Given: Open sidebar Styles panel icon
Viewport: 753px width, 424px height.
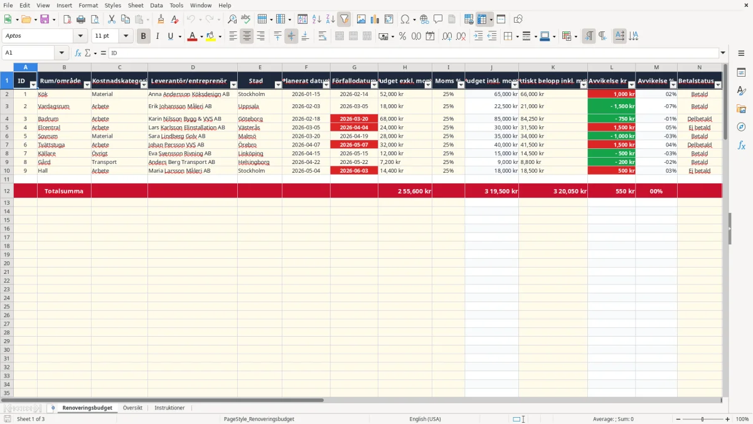Looking at the screenshot, I should [x=741, y=91].
